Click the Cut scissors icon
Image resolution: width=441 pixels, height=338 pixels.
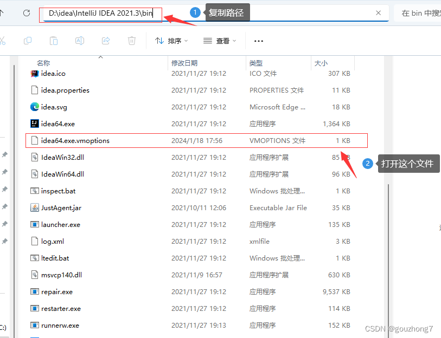pos(2,41)
